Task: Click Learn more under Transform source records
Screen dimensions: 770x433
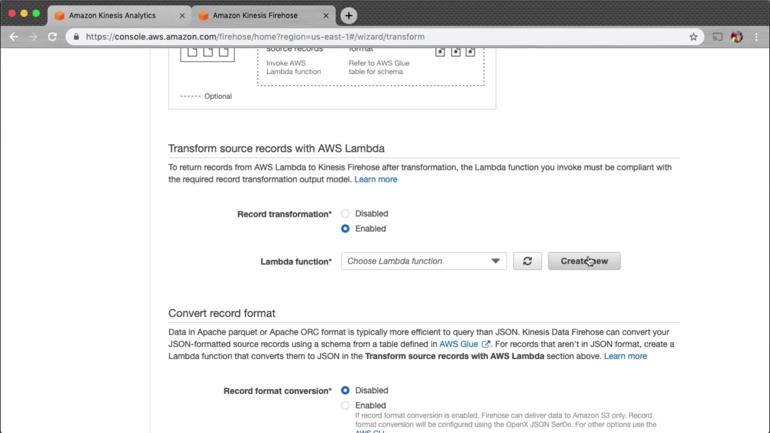Action: pos(375,179)
